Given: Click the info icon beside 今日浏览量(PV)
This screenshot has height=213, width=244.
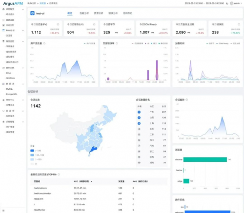Looking at the screenshot, I should tap(58, 24).
